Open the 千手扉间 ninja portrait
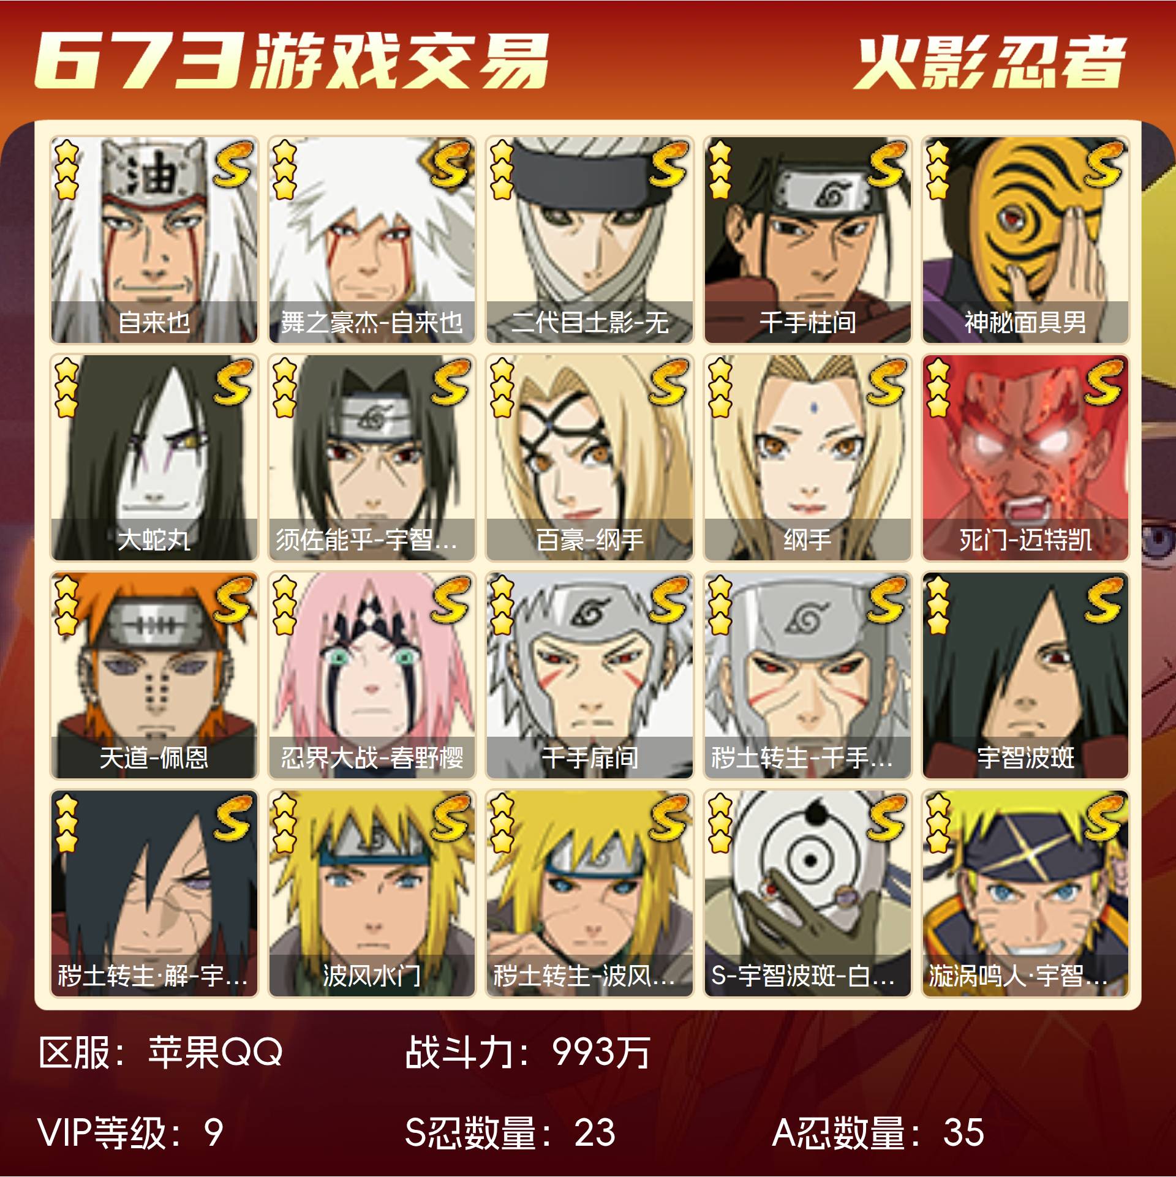The width and height of the screenshot is (1176, 1177). point(590,675)
